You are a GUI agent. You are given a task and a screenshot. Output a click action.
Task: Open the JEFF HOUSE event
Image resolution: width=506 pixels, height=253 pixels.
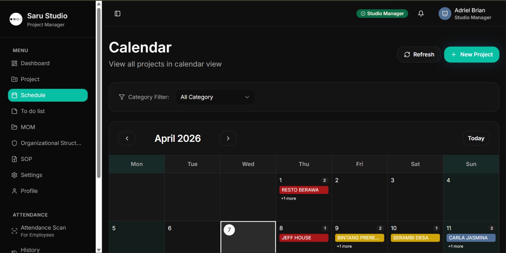point(304,238)
